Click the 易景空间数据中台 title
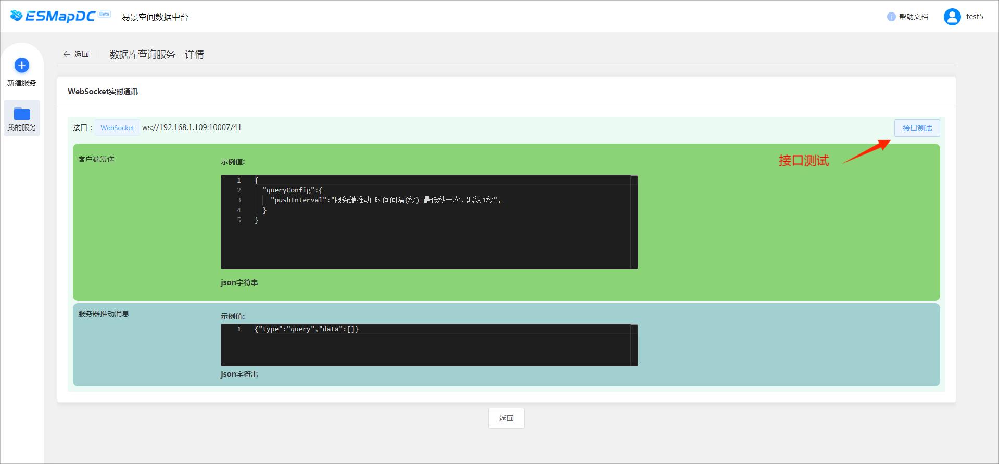The image size is (999, 464). (155, 17)
